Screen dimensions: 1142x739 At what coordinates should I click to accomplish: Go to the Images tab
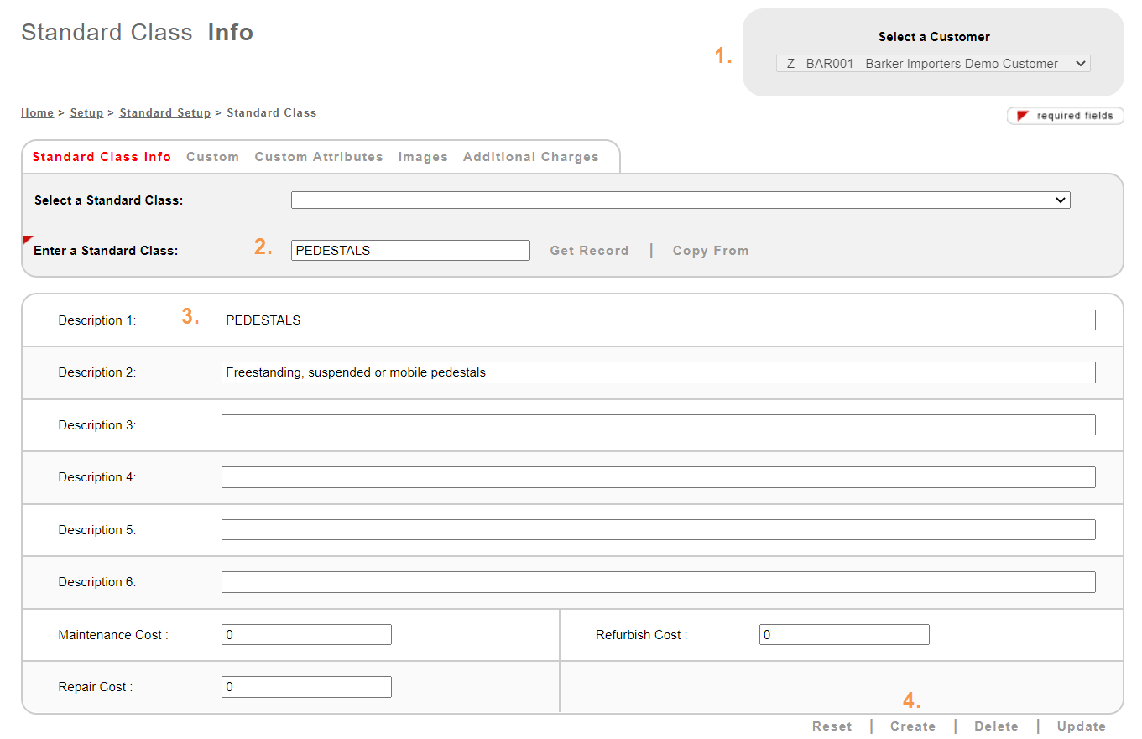pos(423,157)
